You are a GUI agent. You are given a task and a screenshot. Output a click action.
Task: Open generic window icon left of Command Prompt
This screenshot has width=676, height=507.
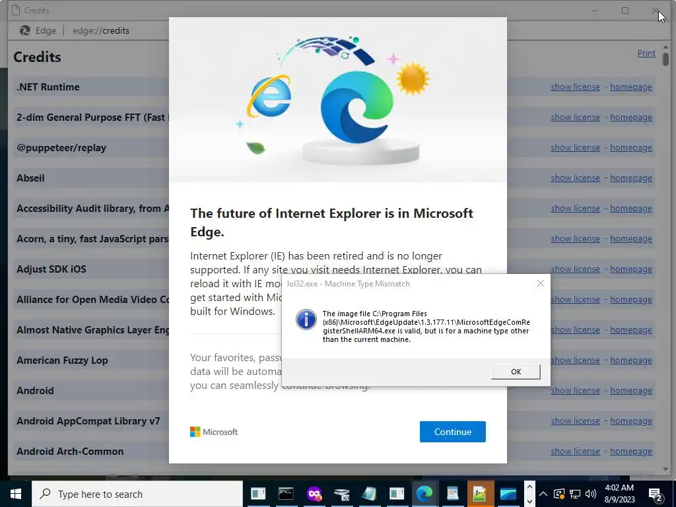pyautogui.click(x=258, y=493)
